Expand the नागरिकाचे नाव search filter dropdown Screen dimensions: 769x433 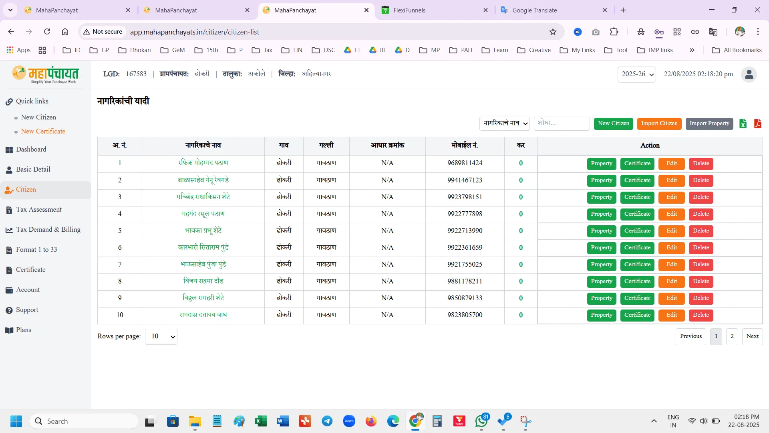504,123
